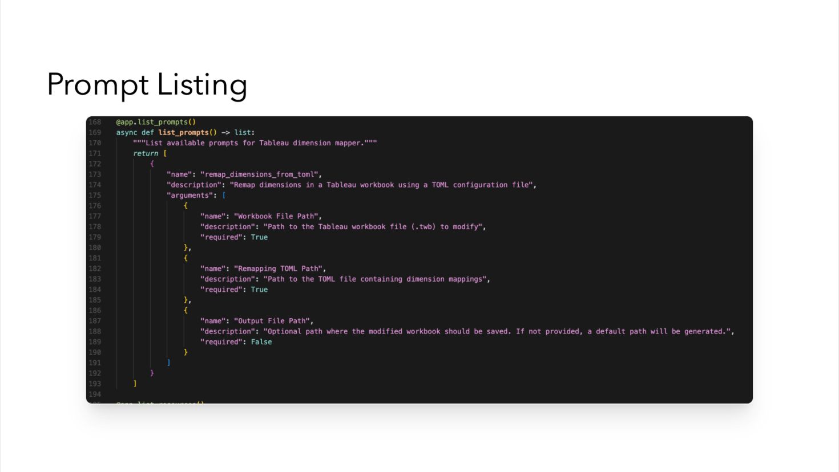
Task: Click line number 193 in the gutter
Action: pos(95,384)
